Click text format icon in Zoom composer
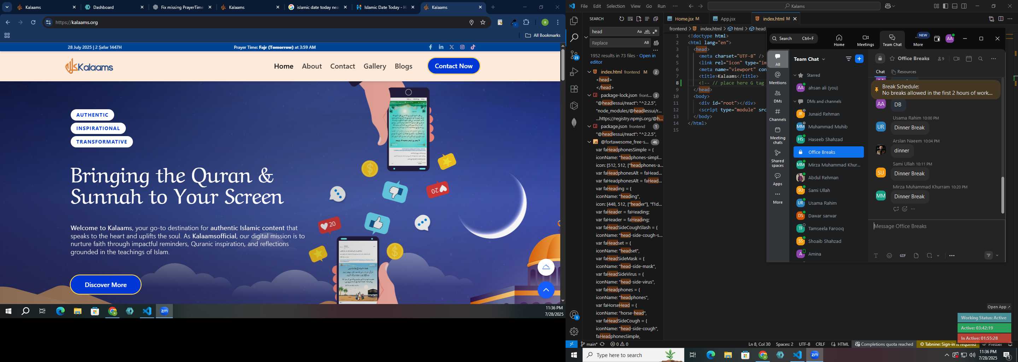1018x362 pixels. (x=876, y=256)
